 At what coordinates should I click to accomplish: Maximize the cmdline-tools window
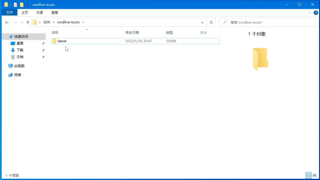coord(299,5)
